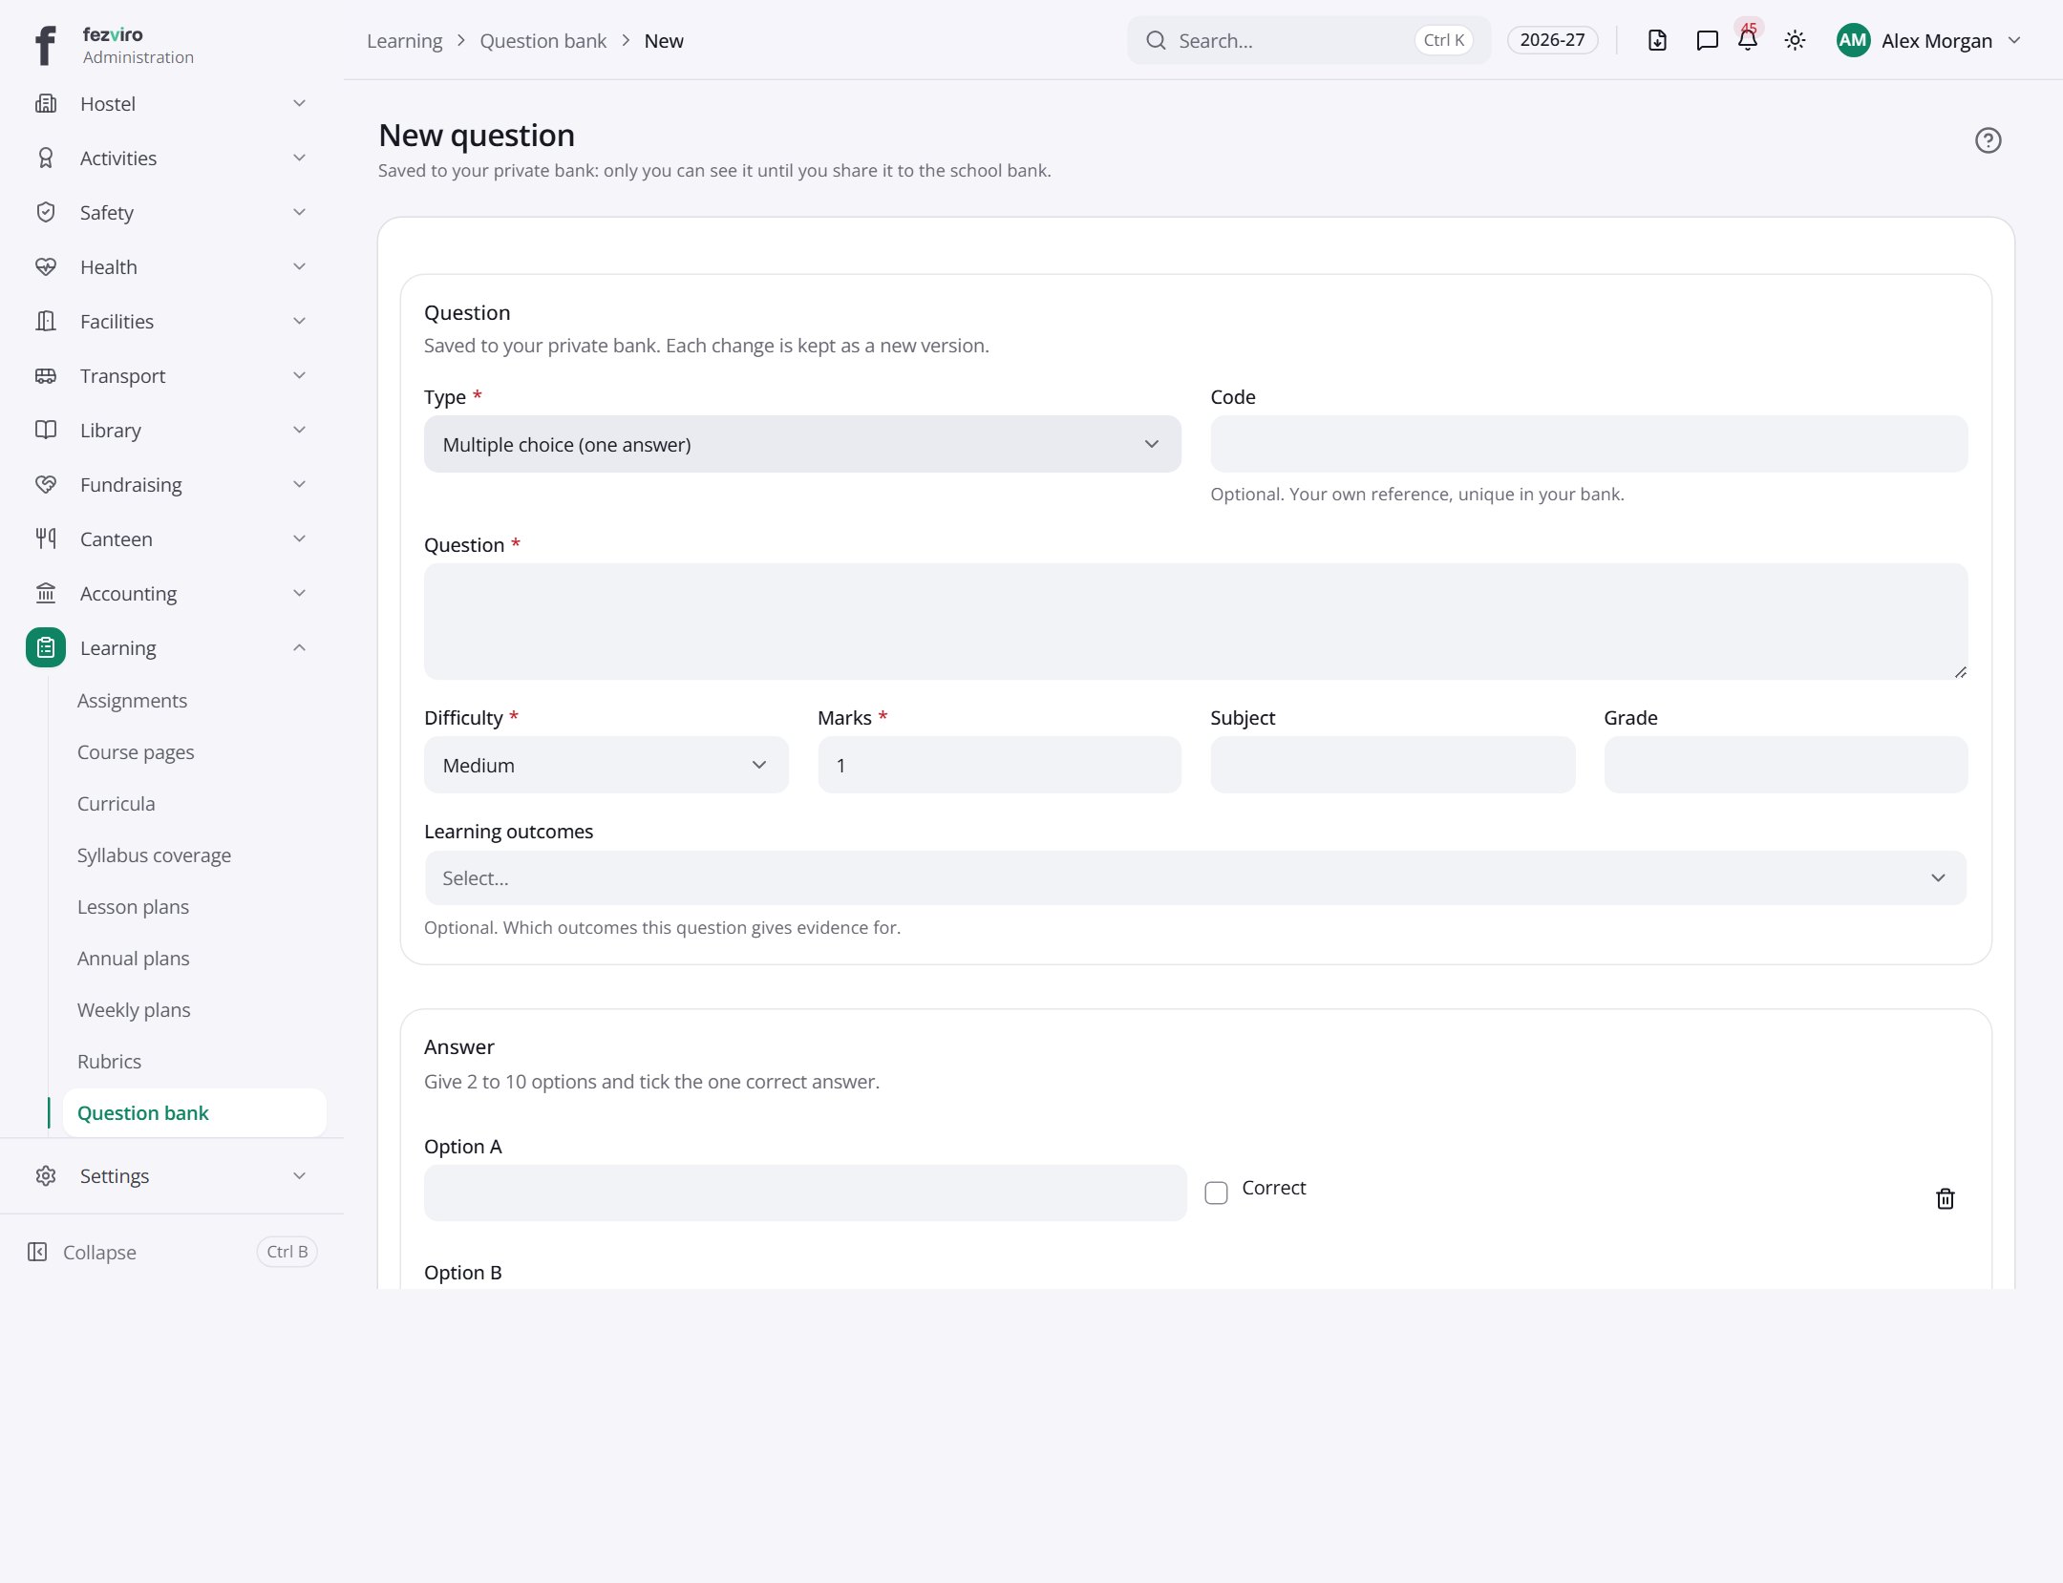Open Alex Morgan user menu

1929,40
